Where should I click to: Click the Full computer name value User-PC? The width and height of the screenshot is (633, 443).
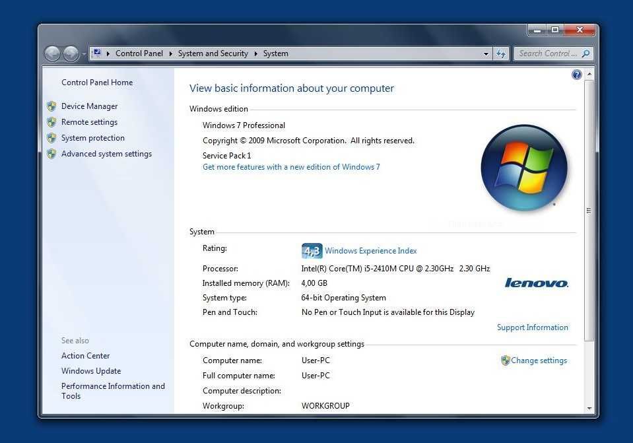point(316,376)
